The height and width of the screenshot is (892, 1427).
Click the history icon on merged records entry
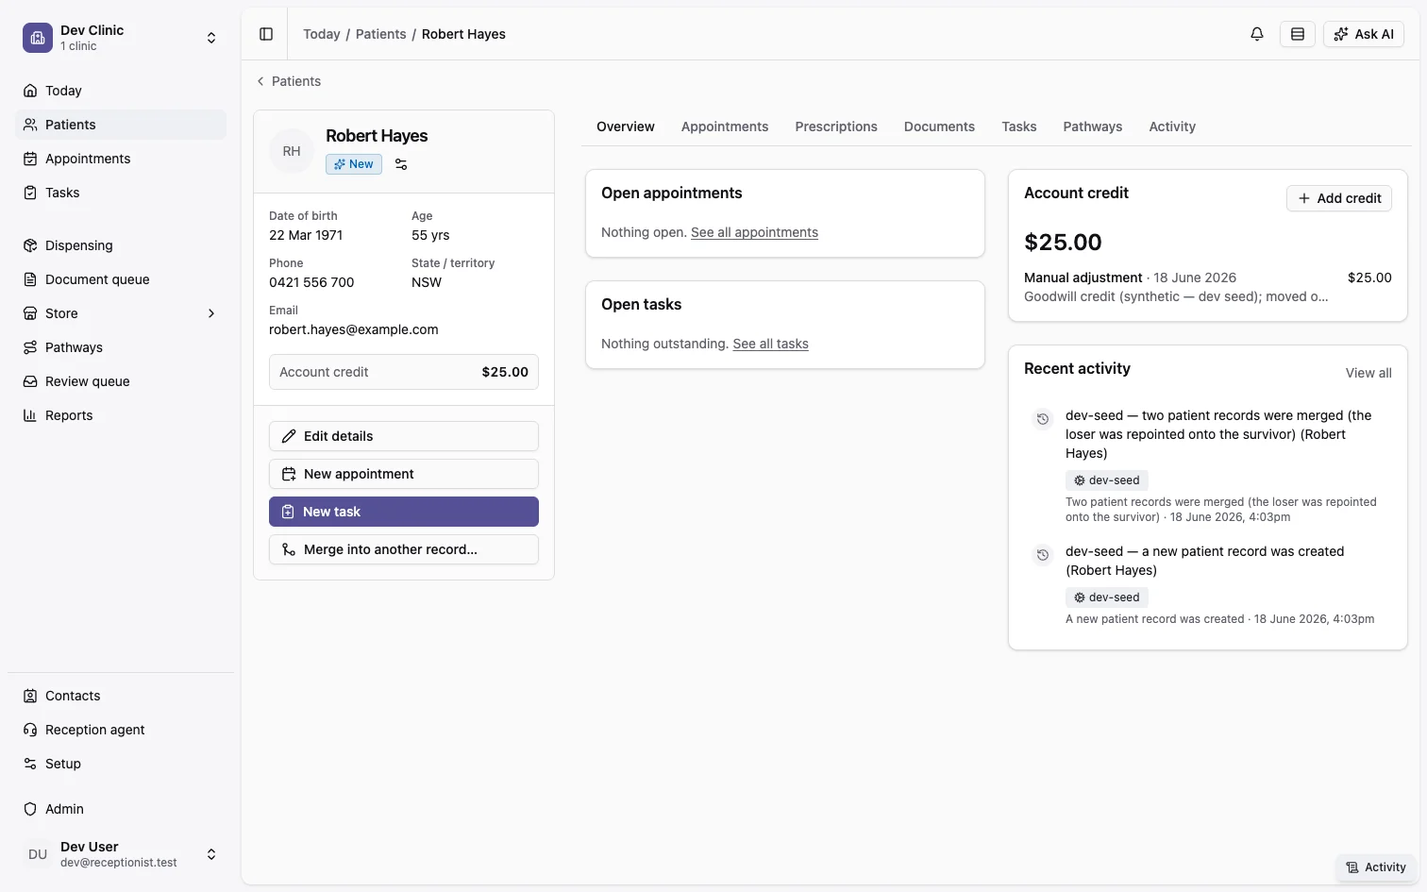pos(1043,419)
